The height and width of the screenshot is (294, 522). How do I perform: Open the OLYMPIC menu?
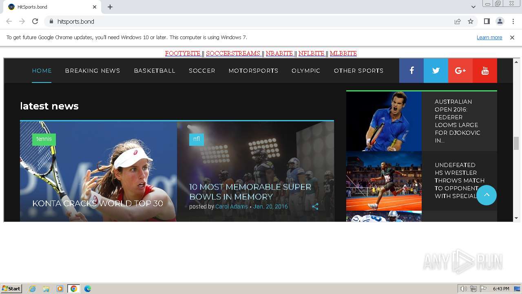point(306,71)
